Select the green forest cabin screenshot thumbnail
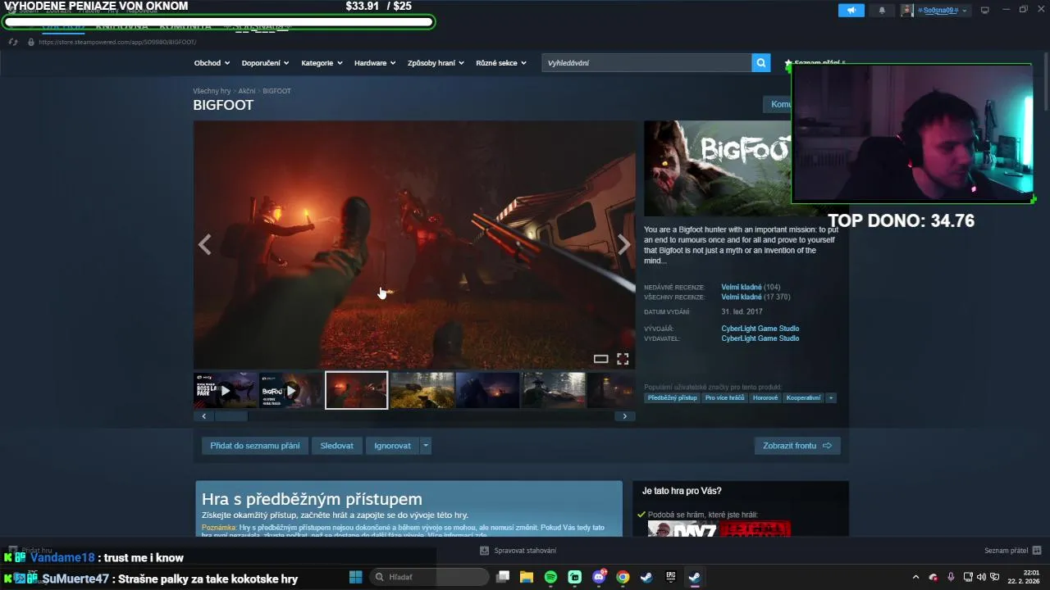The image size is (1050, 590). click(422, 390)
